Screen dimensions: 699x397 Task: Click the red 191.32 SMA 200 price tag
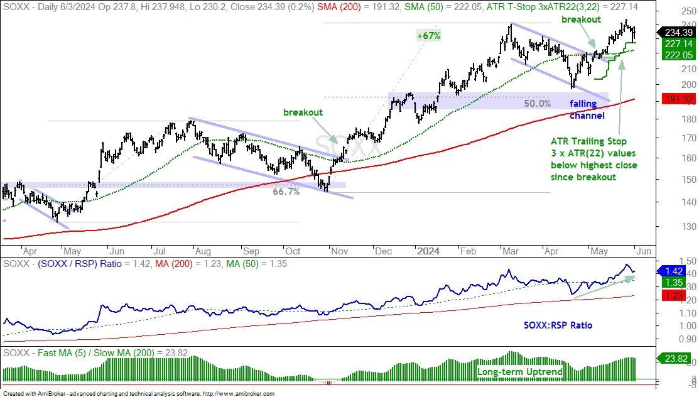coord(678,99)
